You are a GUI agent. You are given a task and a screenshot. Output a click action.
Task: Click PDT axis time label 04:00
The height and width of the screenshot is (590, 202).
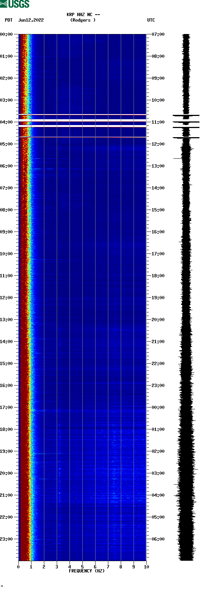tap(6, 122)
